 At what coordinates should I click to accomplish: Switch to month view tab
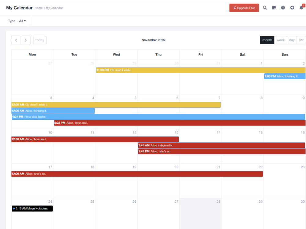tap(267, 40)
